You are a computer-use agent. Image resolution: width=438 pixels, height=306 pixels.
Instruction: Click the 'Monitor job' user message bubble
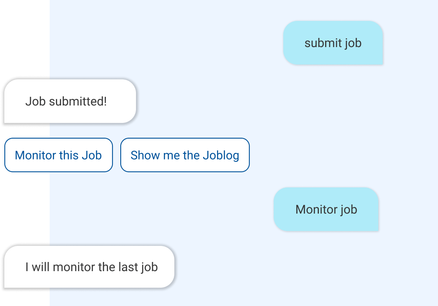[x=326, y=209]
